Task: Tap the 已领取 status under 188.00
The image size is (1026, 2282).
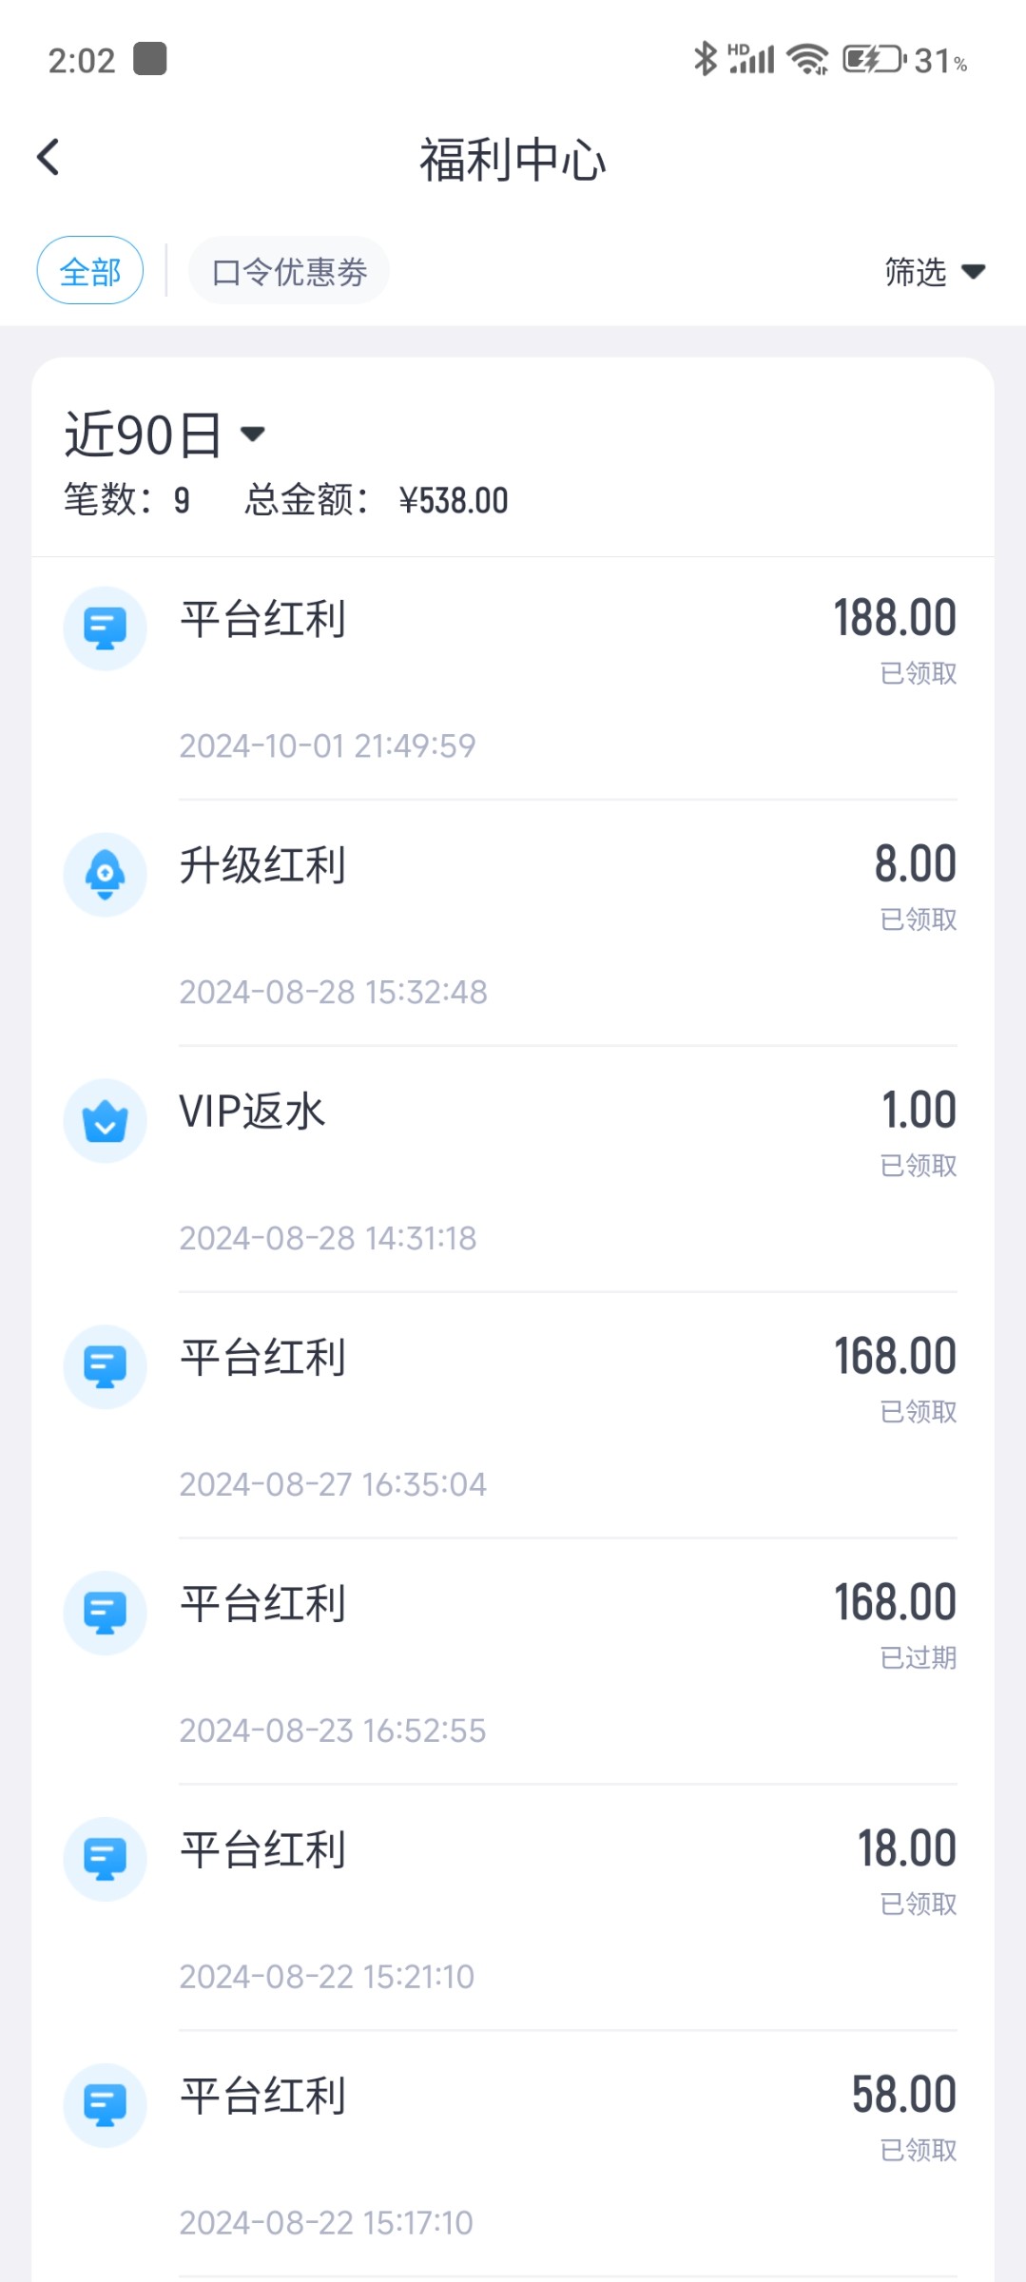Action: 918,673
